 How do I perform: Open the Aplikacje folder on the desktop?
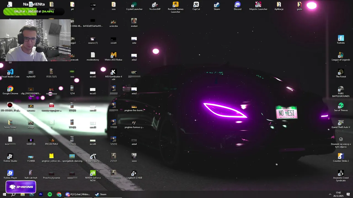(x=279, y=6)
